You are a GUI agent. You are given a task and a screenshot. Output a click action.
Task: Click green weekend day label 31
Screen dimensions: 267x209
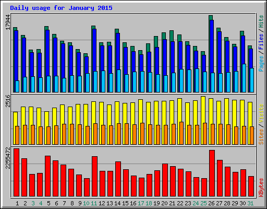pos(250,203)
